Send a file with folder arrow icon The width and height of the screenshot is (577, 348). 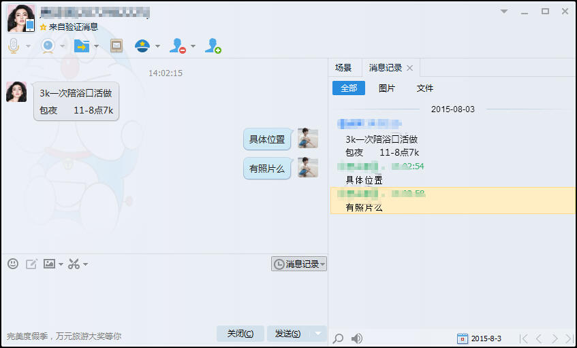[x=82, y=46]
